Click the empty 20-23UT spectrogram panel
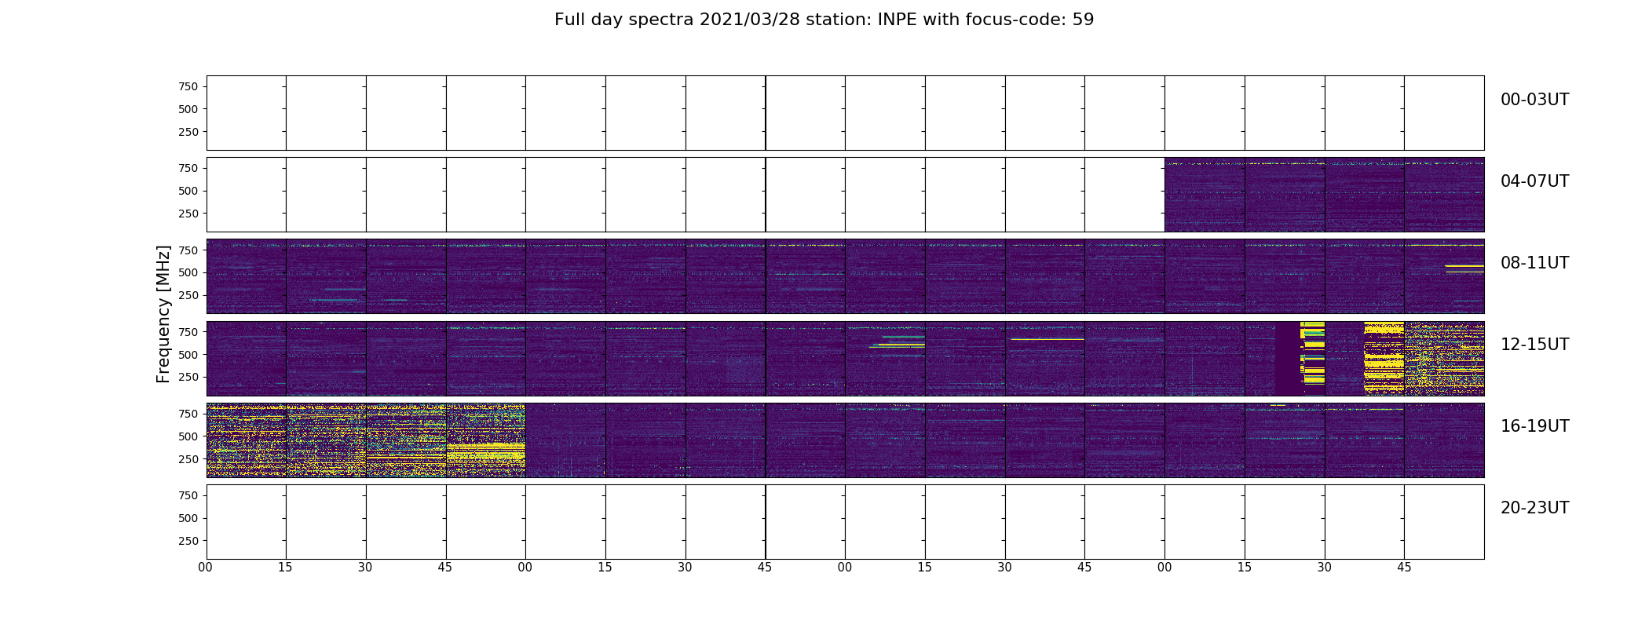The width and height of the screenshot is (1649, 628). pos(845,522)
